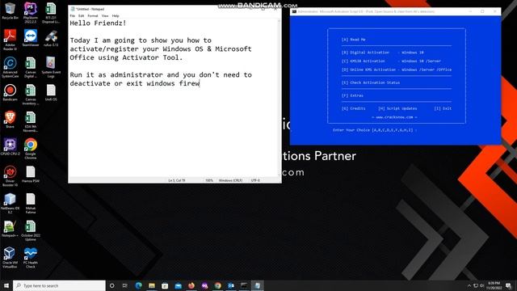Open Firefox from the taskbar
Image resolution: width=517 pixels, height=291 pixels.
(191, 285)
